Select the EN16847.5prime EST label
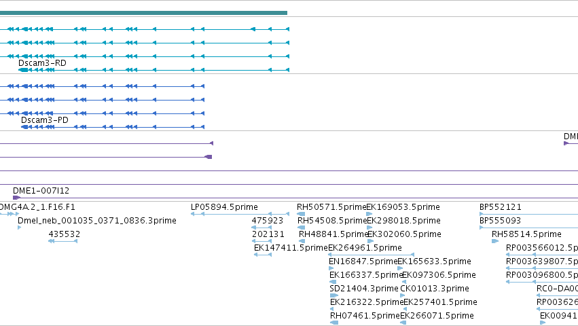The width and height of the screenshot is (578, 326). point(363,261)
